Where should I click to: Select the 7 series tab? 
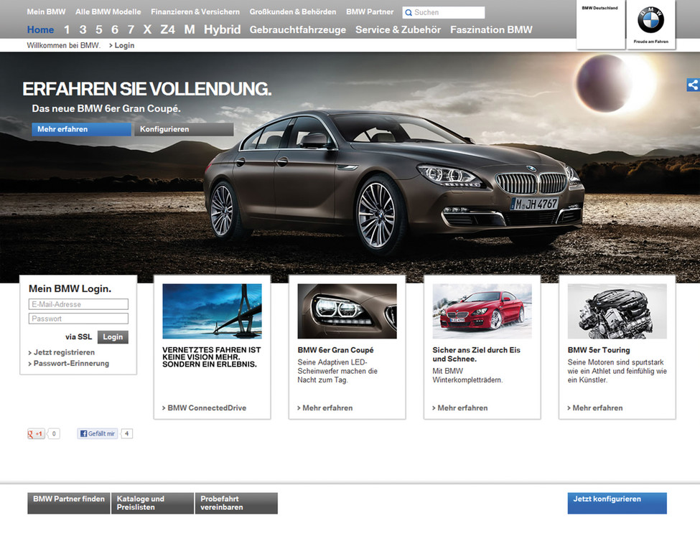click(131, 30)
